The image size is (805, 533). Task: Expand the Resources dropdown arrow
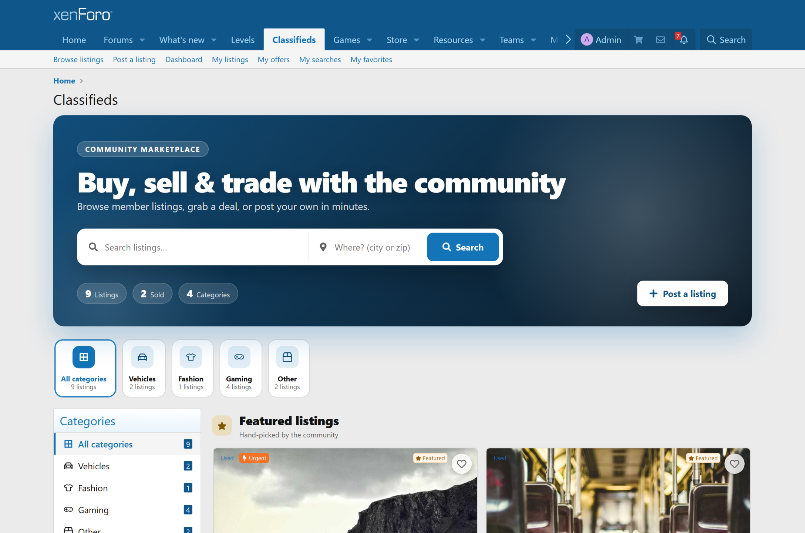482,40
